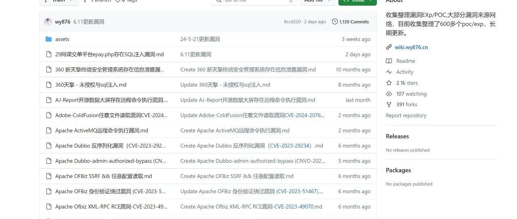This screenshot has height=219, width=517.
Task: Click the Readme book icon
Action: [389, 61]
